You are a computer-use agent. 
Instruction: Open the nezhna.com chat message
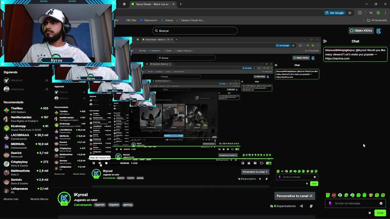tap(355, 54)
